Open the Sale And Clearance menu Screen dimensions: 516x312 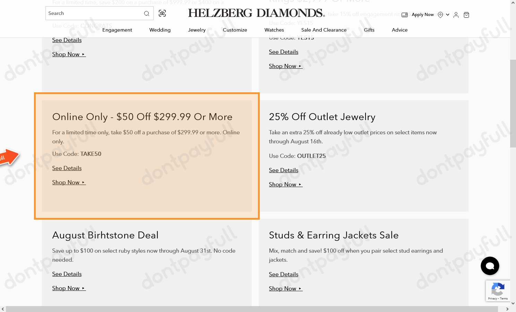[324, 30]
